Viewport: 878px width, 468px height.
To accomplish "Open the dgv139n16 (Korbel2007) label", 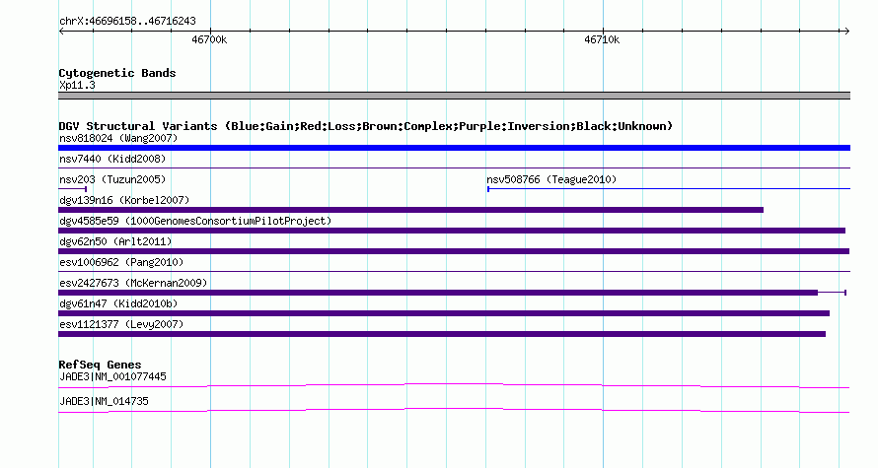I will 124,200.
